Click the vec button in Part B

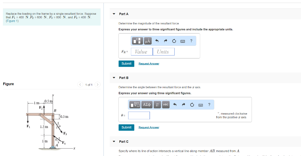click(166, 105)
